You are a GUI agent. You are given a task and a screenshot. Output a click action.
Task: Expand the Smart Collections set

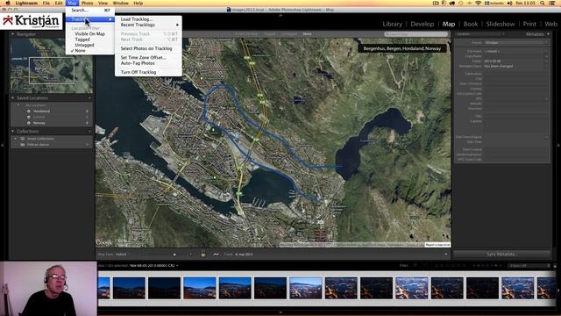coord(16,139)
